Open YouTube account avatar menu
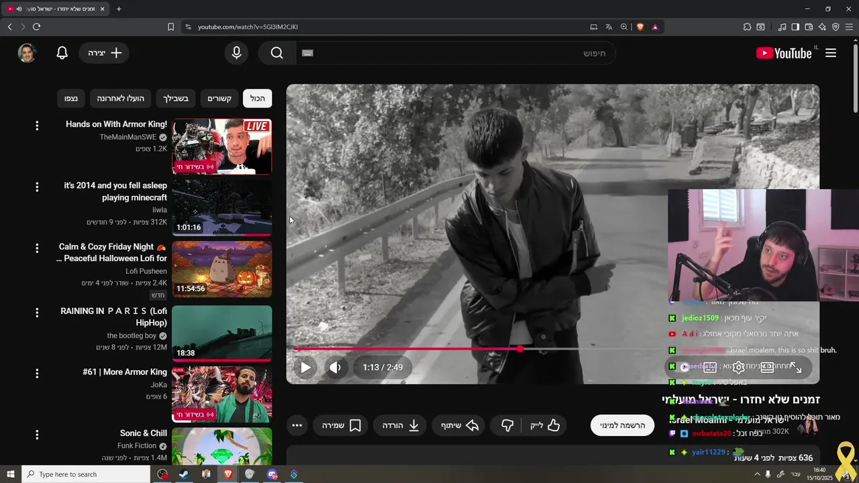The image size is (859, 483). coord(27,53)
